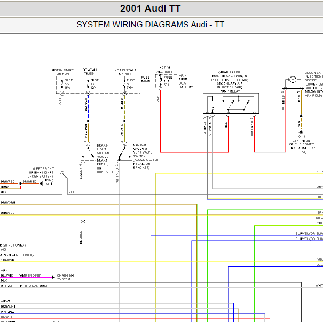
Task: Click the BLU/VIO wire label
Action: 7,275
